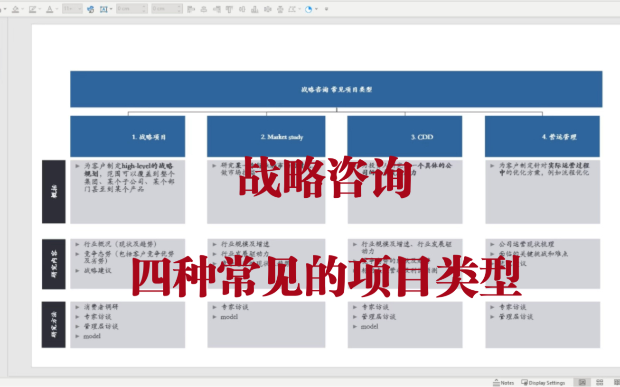The height and width of the screenshot is (387, 620).
Task: Insert a text box with toolbar icon
Action: [103, 9]
